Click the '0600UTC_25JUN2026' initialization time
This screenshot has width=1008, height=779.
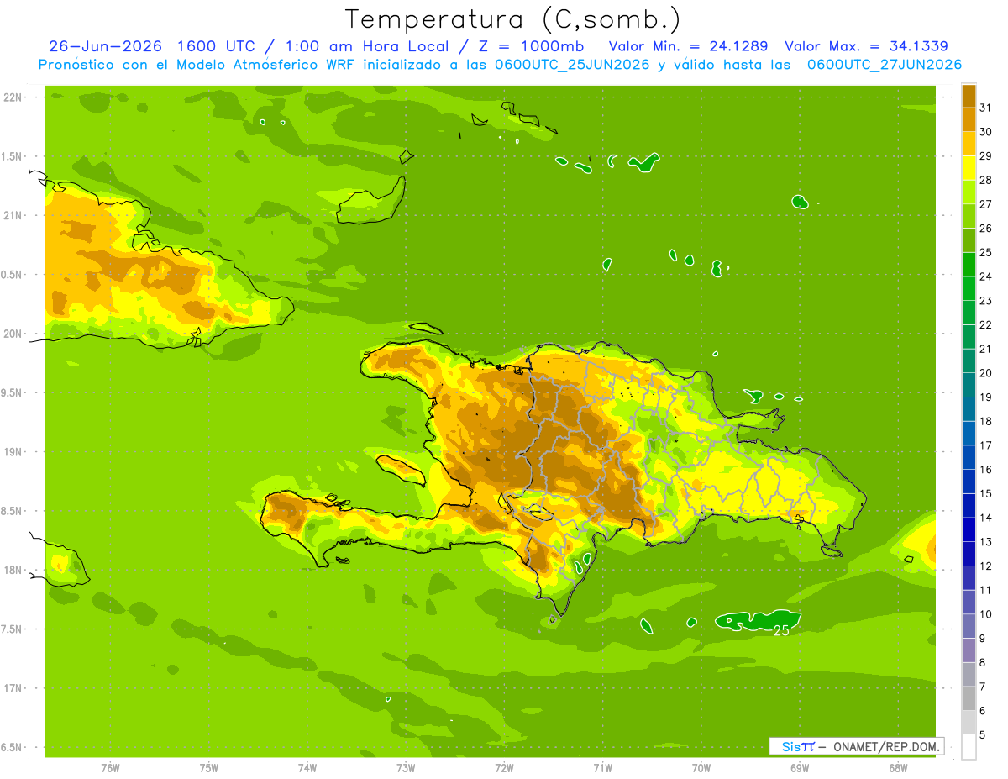[570, 65]
